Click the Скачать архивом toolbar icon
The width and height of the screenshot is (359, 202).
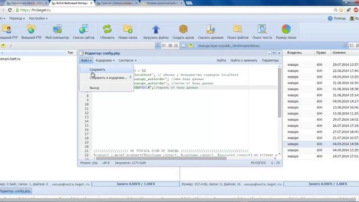pos(210,29)
